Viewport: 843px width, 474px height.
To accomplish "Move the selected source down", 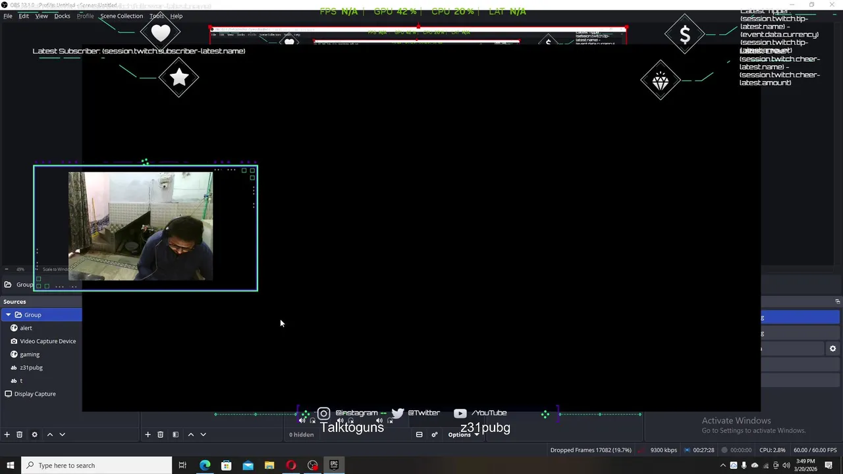I will pyautogui.click(x=63, y=434).
